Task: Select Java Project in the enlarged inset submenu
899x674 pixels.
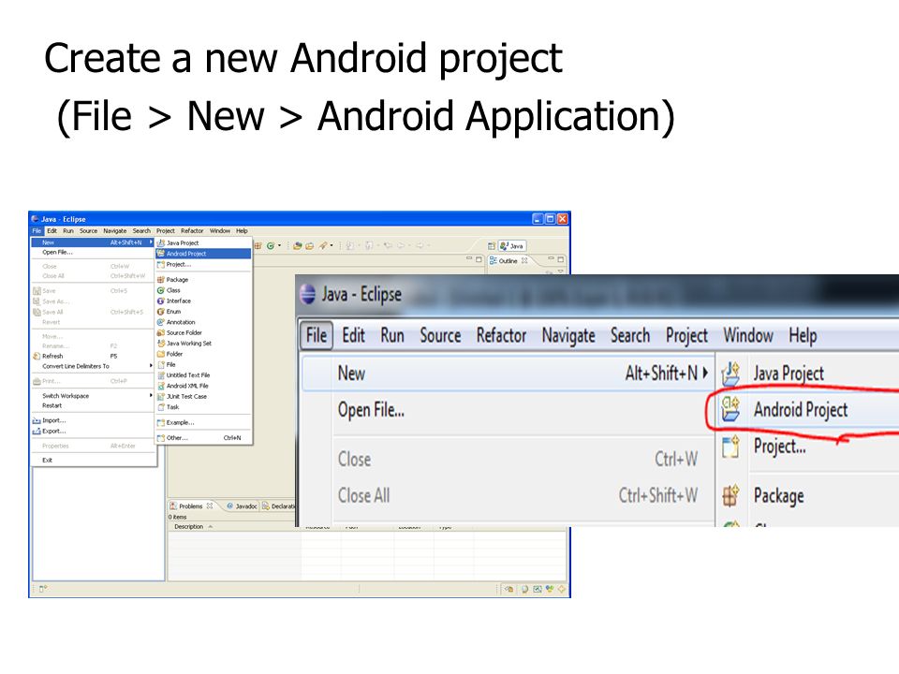Action: 808,374
